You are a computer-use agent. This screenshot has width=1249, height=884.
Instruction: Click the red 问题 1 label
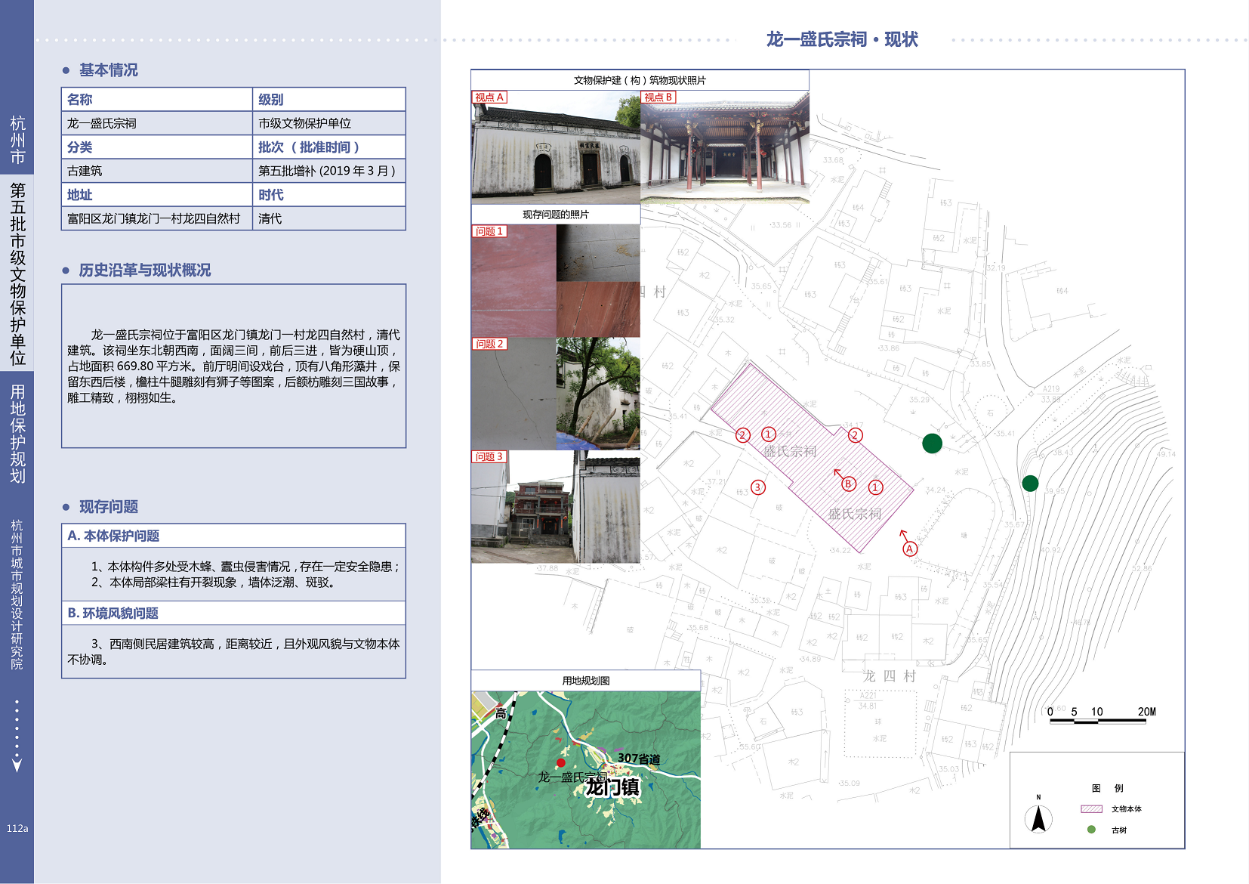coord(489,231)
